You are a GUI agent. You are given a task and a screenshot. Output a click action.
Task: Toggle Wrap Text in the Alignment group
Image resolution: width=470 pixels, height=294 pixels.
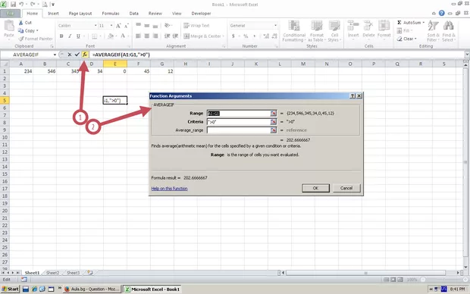[x=196, y=26]
